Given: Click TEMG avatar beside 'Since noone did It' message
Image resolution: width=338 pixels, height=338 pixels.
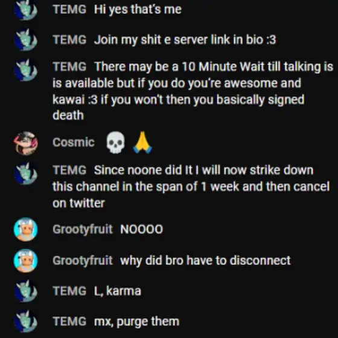Looking at the screenshot, I should click(25, 173).
